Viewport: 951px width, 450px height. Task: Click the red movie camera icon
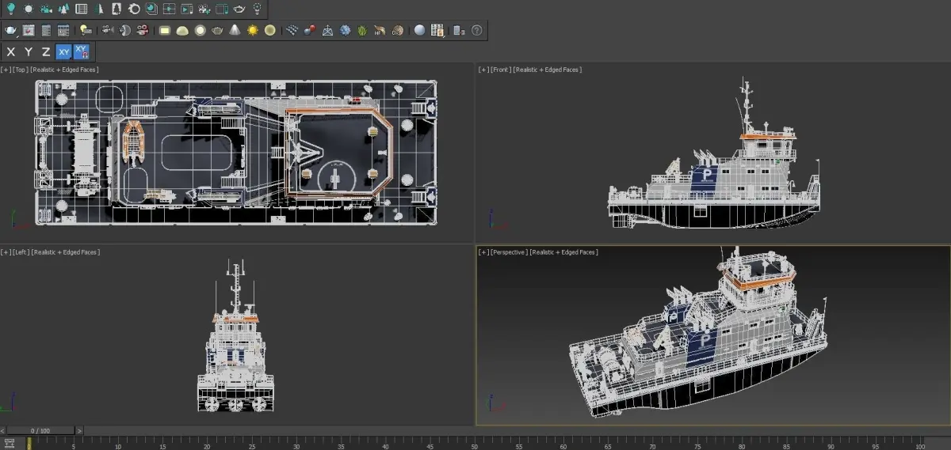pyautogui.click(x=143, y=31)
